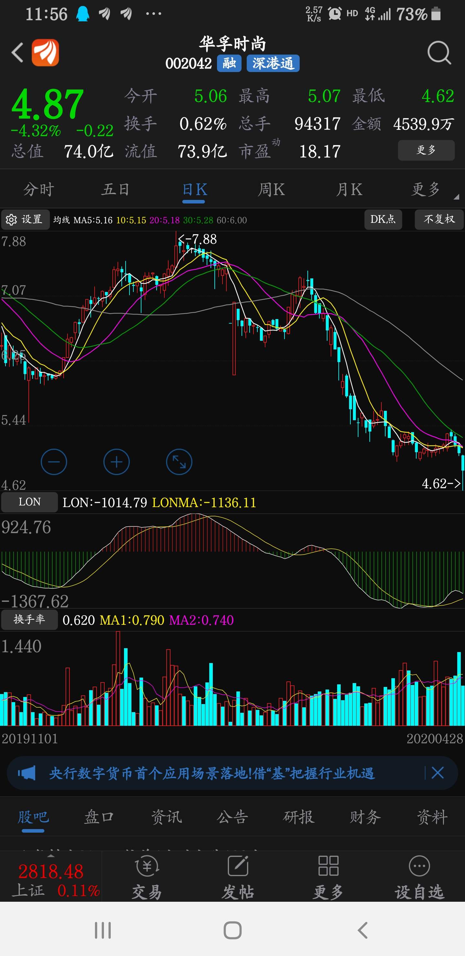Image resolution: width=465 pixels, height=956 pixels.
Task: Change the 换手率 indicator selector
Action: pyautogui.click(x=30, y=619)
